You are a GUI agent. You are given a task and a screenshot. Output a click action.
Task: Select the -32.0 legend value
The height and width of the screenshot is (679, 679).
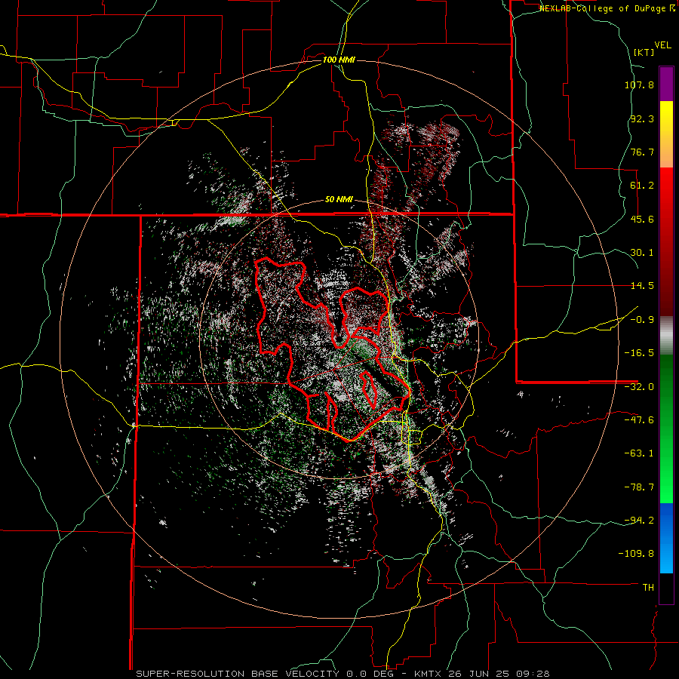(639, 387)
